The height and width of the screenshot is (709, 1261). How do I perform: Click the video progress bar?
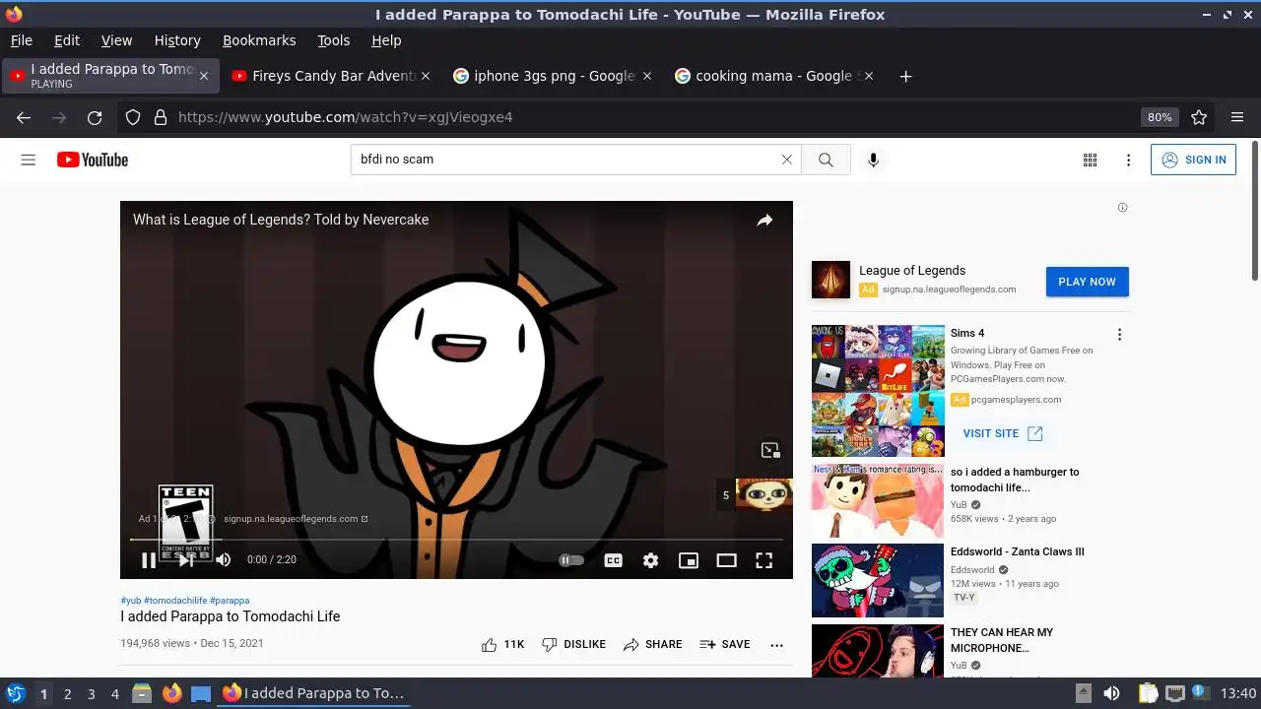pos(456,540)
